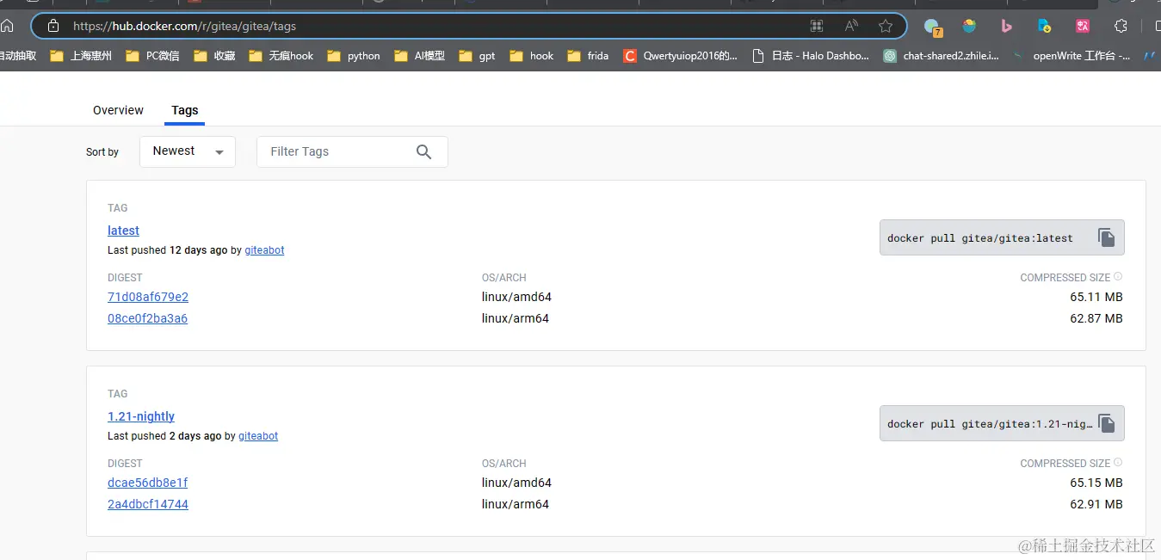
Task: Open giteabot profile in latest tag
Action: pos(264,250)
